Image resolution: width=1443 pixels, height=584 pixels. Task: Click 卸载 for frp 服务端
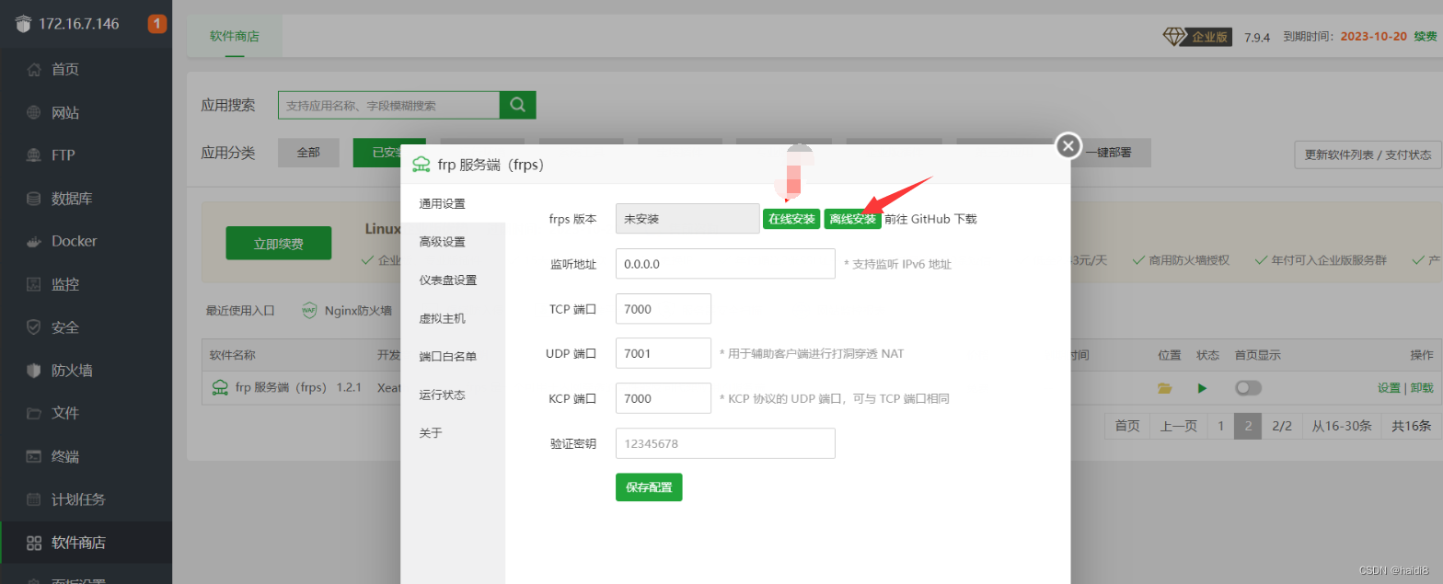pyautogui.click(x=1422, y=388)
